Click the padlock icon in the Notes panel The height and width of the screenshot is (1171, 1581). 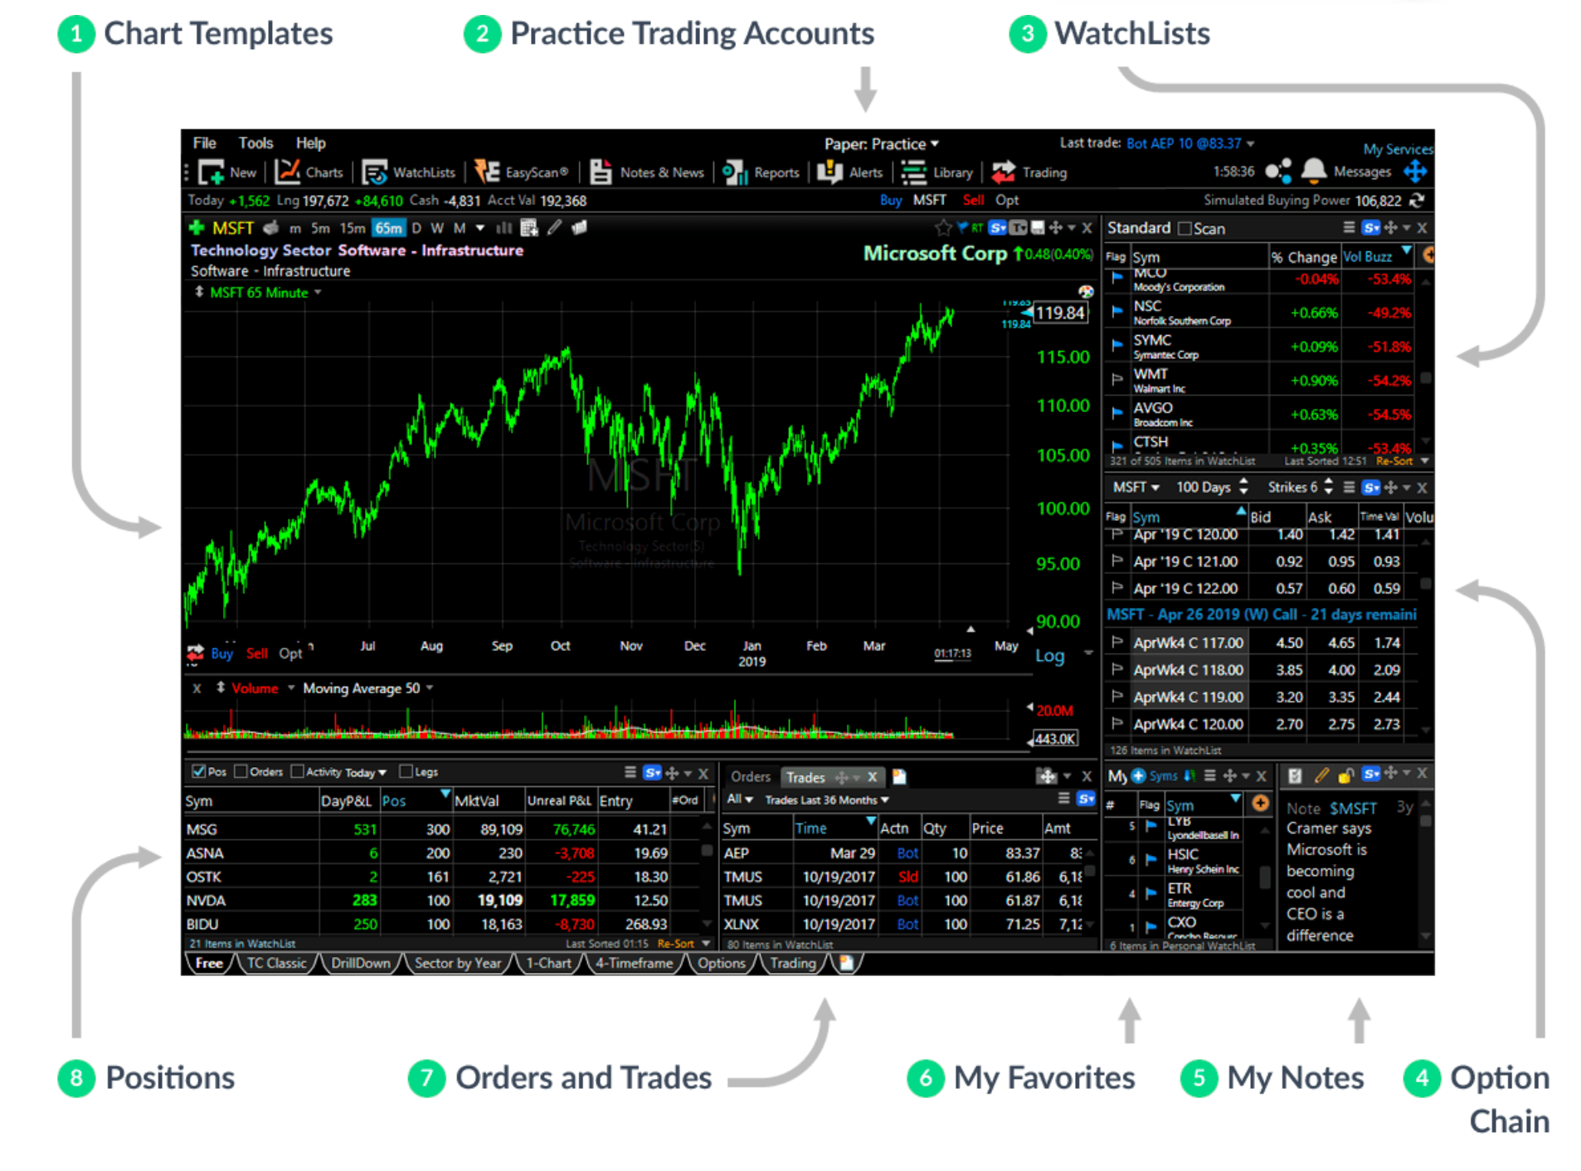click(1345, 775)
